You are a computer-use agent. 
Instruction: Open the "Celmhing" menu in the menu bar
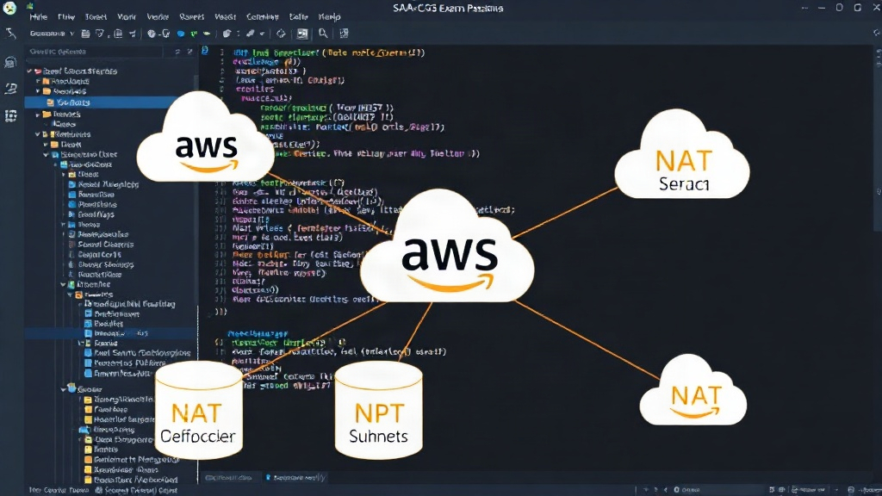(262, 17)
